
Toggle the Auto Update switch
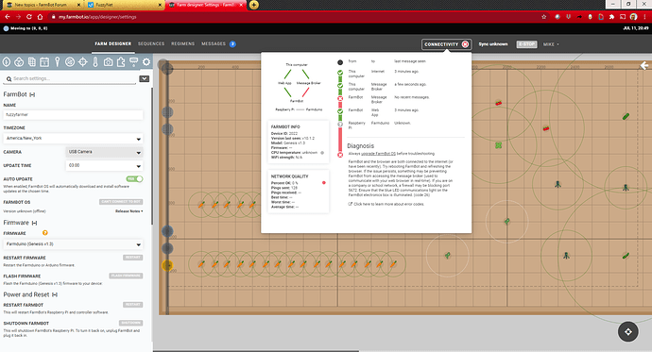[134, 179]
